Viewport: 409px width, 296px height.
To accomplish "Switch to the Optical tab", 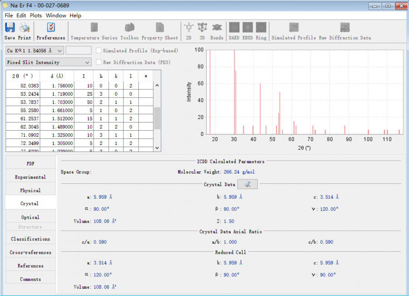I will [x=30, y=217].
